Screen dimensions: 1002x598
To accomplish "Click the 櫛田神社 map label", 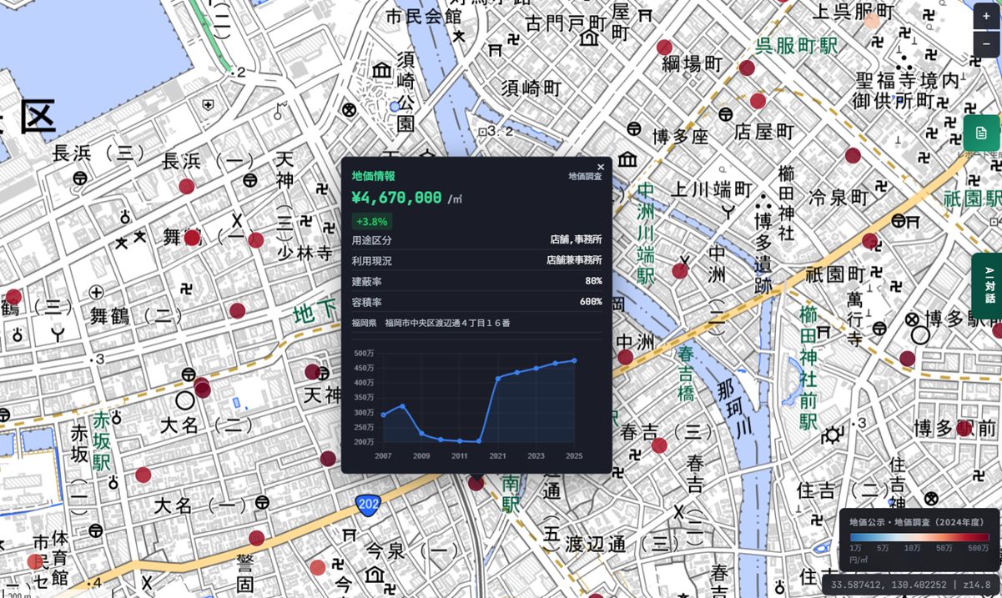I will click(x=786, y=204).
